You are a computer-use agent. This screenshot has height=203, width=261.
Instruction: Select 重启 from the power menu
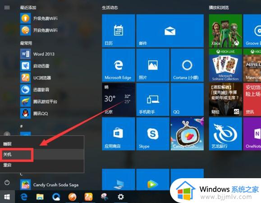point(42,165)
